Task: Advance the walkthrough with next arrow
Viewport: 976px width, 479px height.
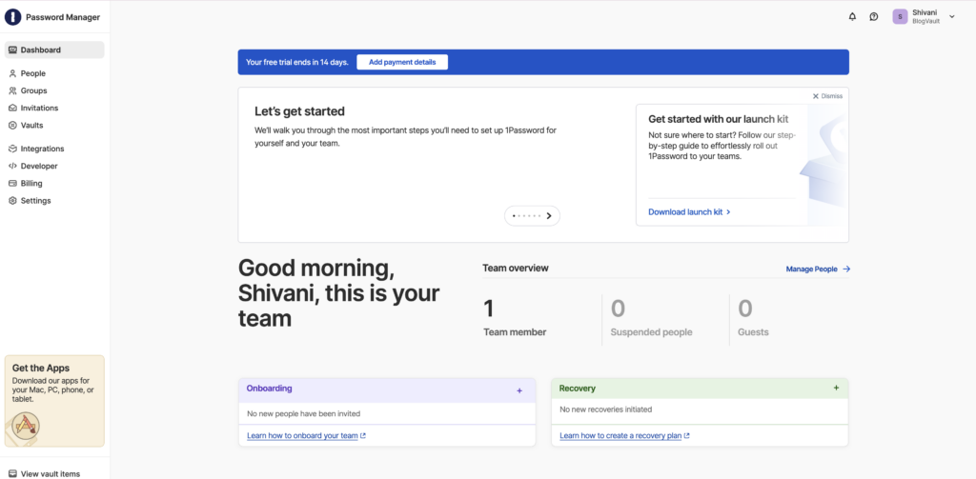Action: click(x=549, y=216)
